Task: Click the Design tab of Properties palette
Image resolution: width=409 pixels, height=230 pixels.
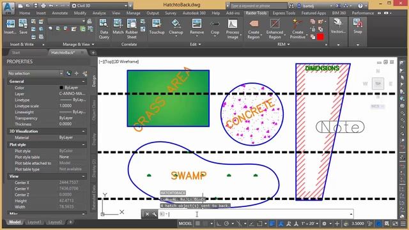Action: point(94,81)
